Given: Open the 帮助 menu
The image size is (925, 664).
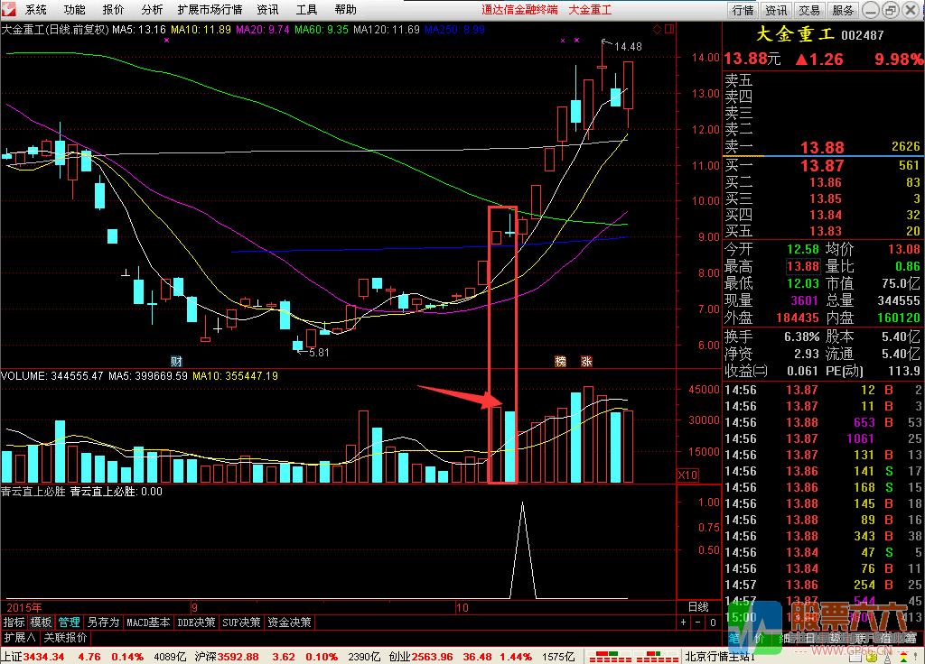Looking at the screenshot, I should point(346,9).
